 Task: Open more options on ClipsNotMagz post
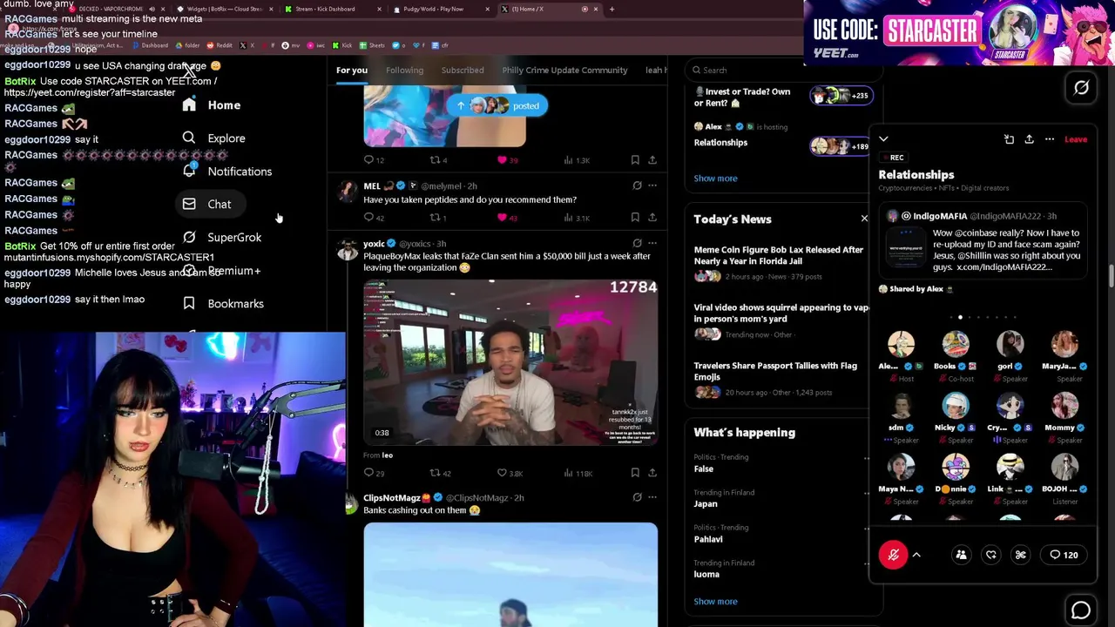pyautogui.click(x=652, y=497)
